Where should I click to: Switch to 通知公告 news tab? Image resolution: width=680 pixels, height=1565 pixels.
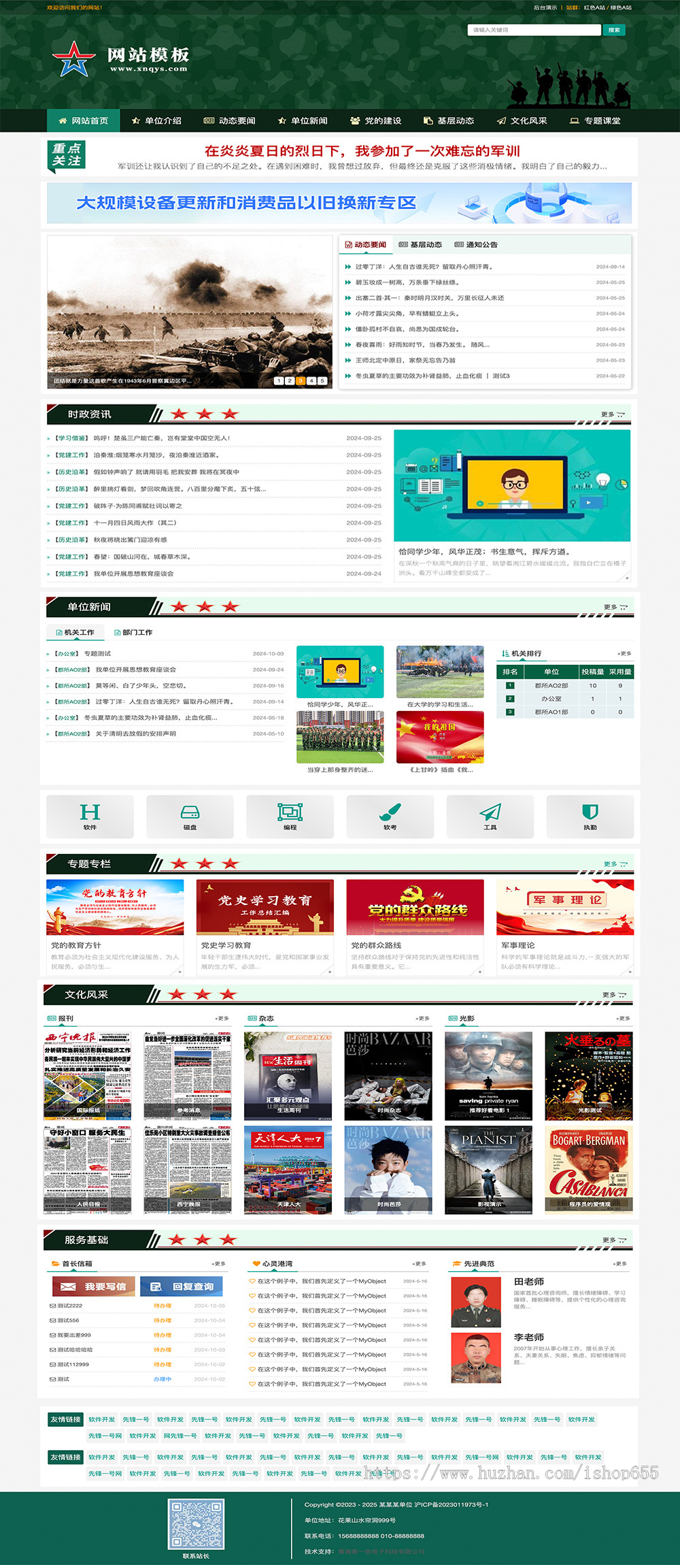tap(476, 244)
